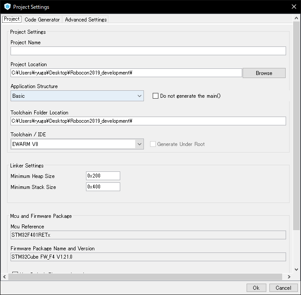Edit the Minimum Stack Size field

tap(103, 187)
